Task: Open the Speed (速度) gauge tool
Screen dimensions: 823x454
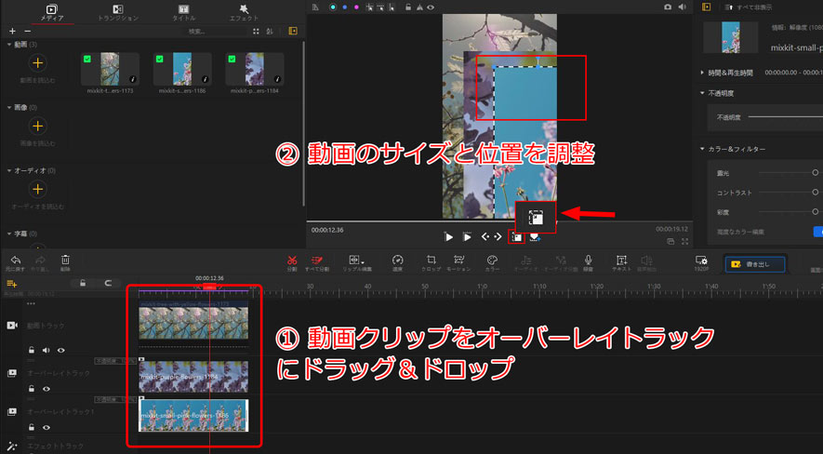Action: 397,260
